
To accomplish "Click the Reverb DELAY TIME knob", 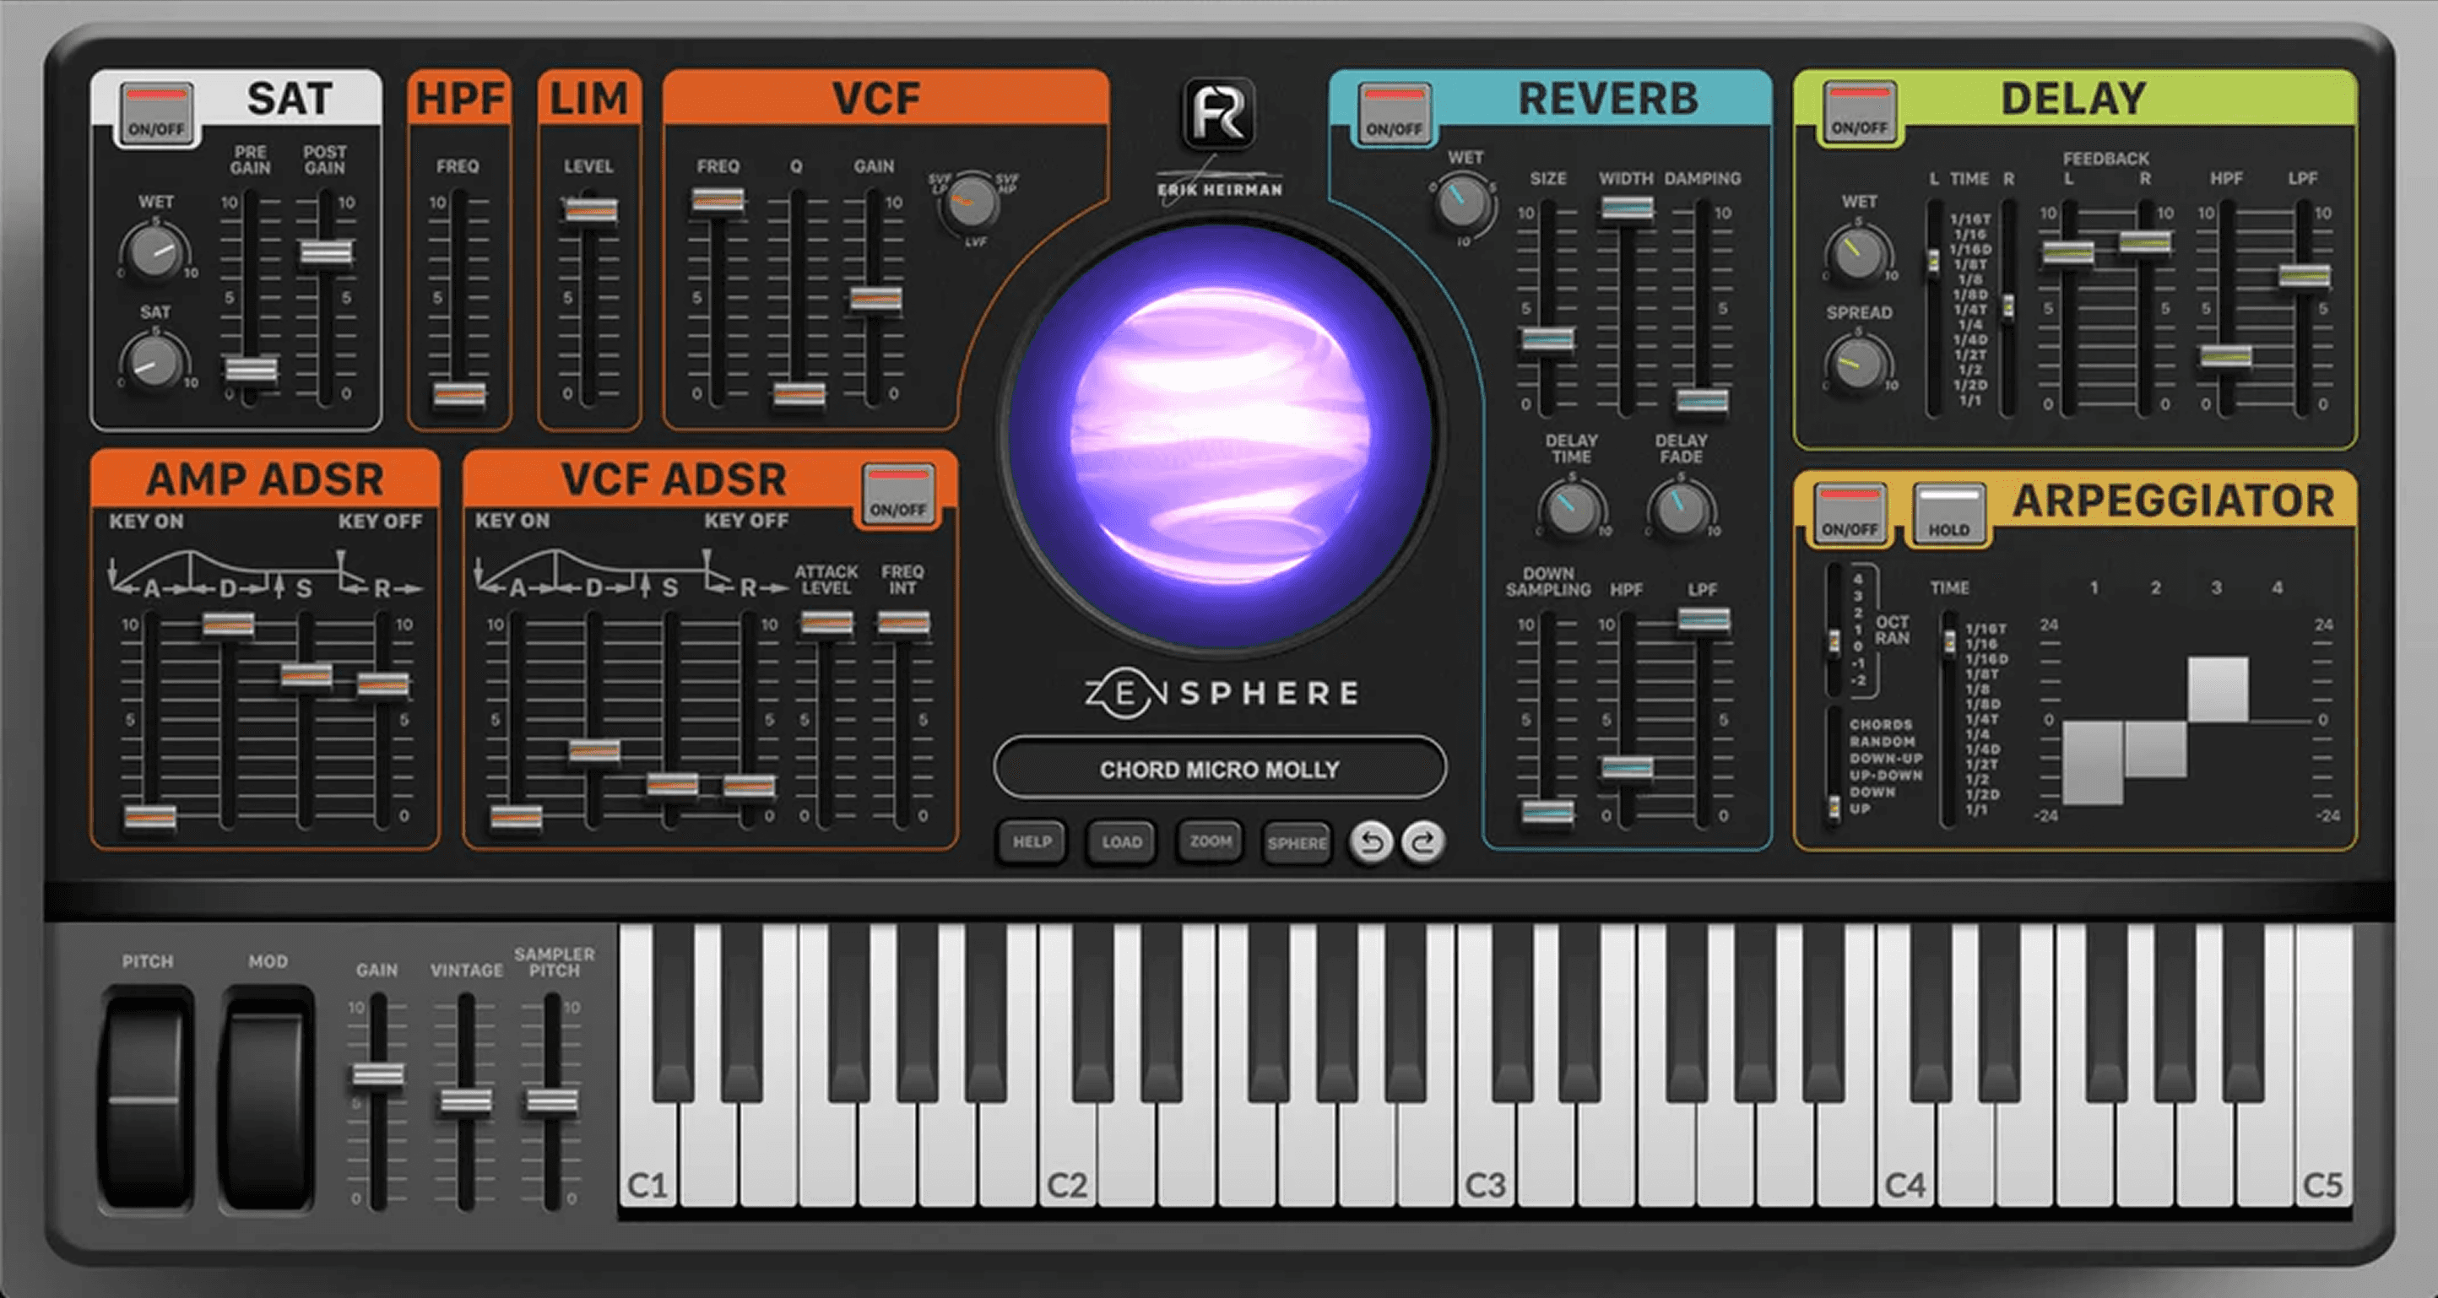I will [x=1572, y=509].
